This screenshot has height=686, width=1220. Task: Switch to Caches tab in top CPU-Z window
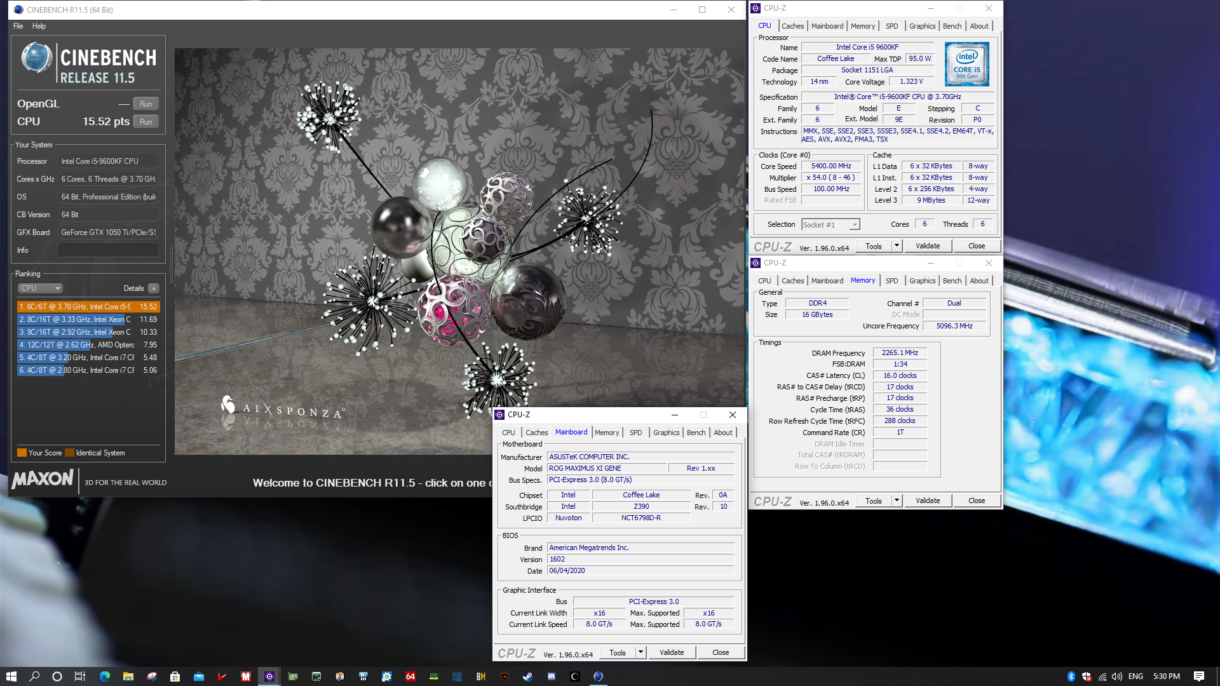792,26
